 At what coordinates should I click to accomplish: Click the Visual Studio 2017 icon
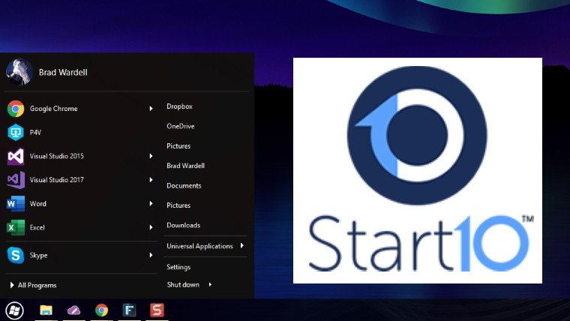click(16, 180)
